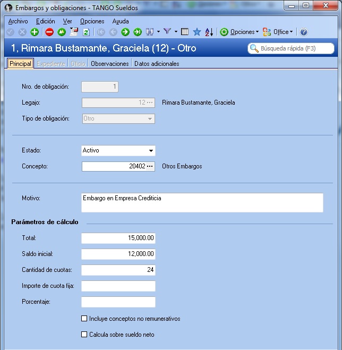Click the greyed-out accept checkmark icon
Image resolution: width=342 pixels, height=350 pixels.
coord(10,32)
